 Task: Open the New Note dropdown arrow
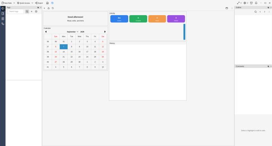14,3
